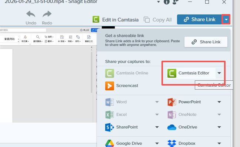The height and width of the screenshot is (147, 240).
Task: Click the info circle icon in title bar
Action: point(167,2)
